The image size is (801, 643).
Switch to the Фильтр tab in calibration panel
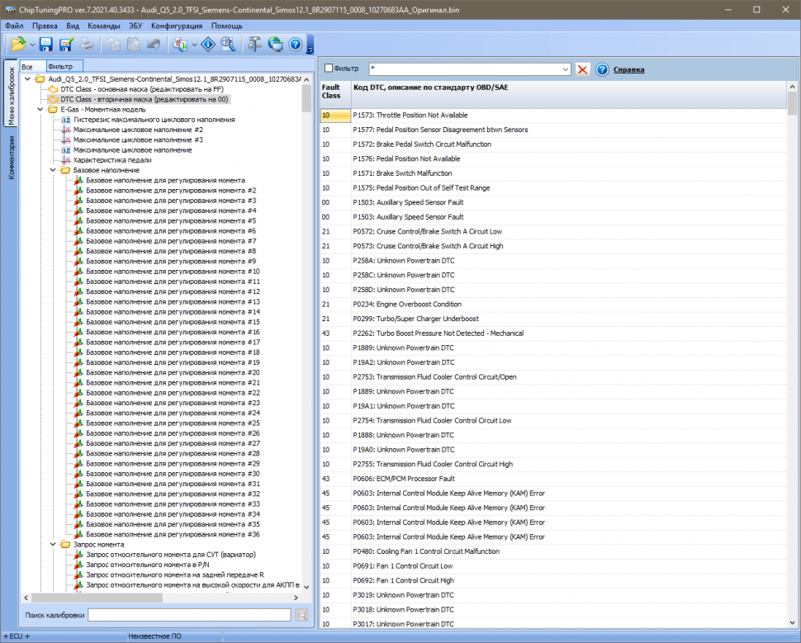[60, 66]
